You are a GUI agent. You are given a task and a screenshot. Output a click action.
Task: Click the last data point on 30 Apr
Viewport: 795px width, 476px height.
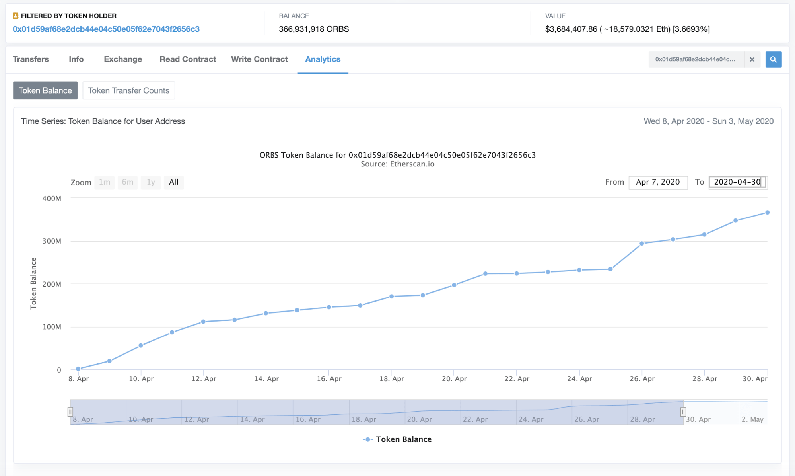[x=767, y=213]
